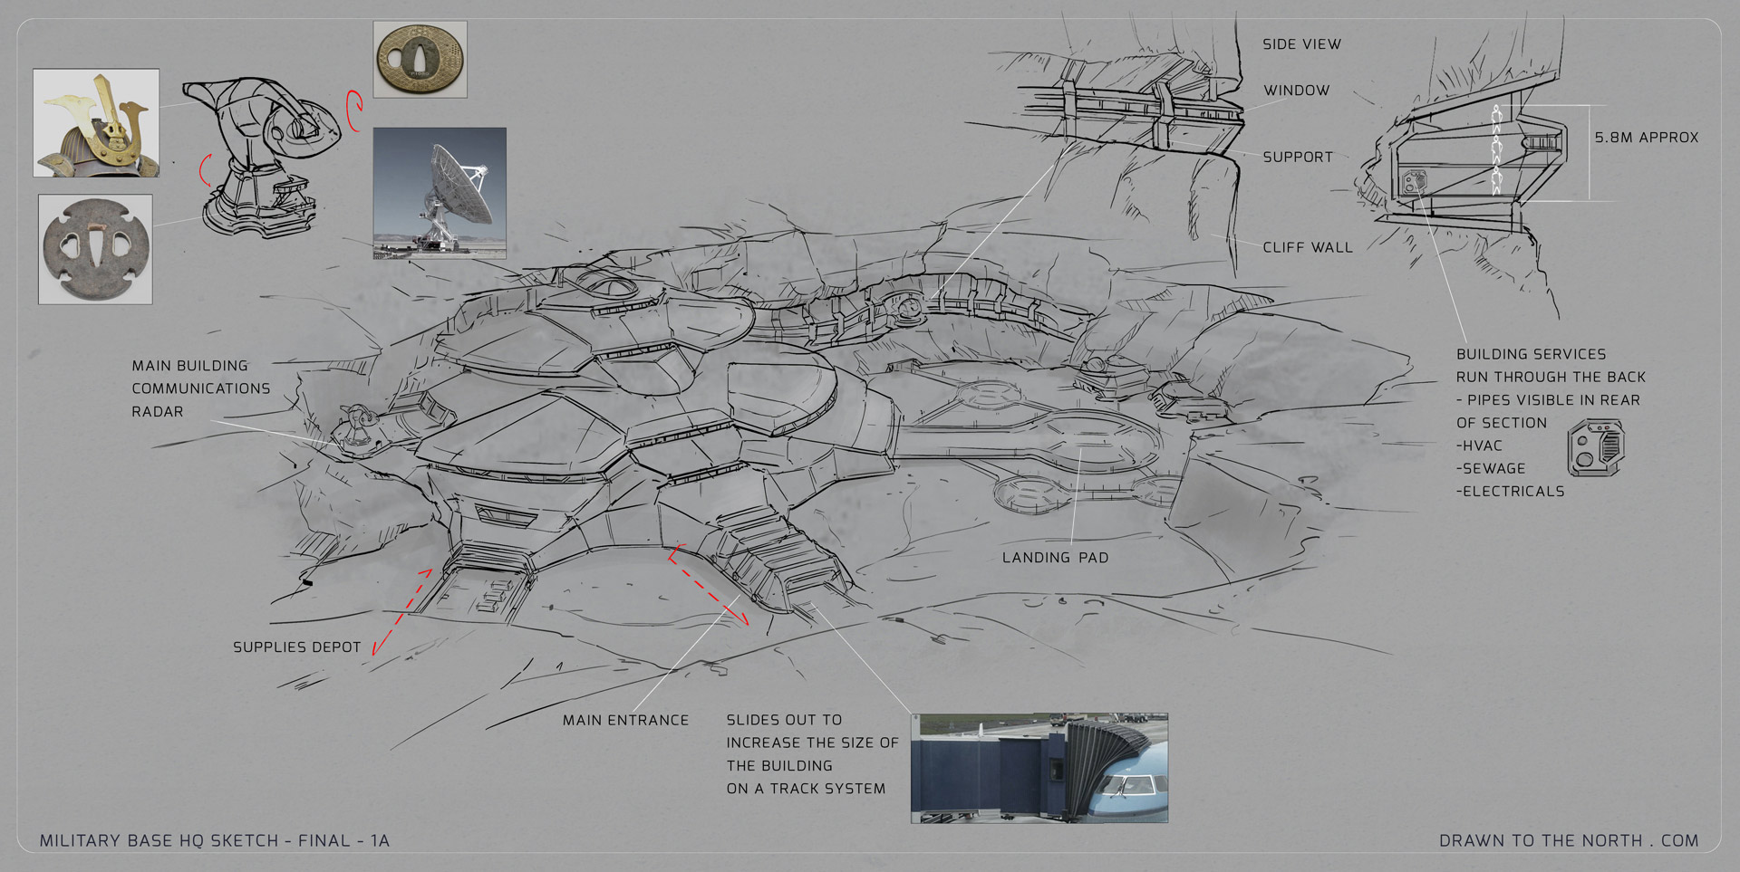Image resolution: width=1740 pixels, height=872 pixels.
Task: Click the '-HVAC' list item
Action: coord(1479,446)
